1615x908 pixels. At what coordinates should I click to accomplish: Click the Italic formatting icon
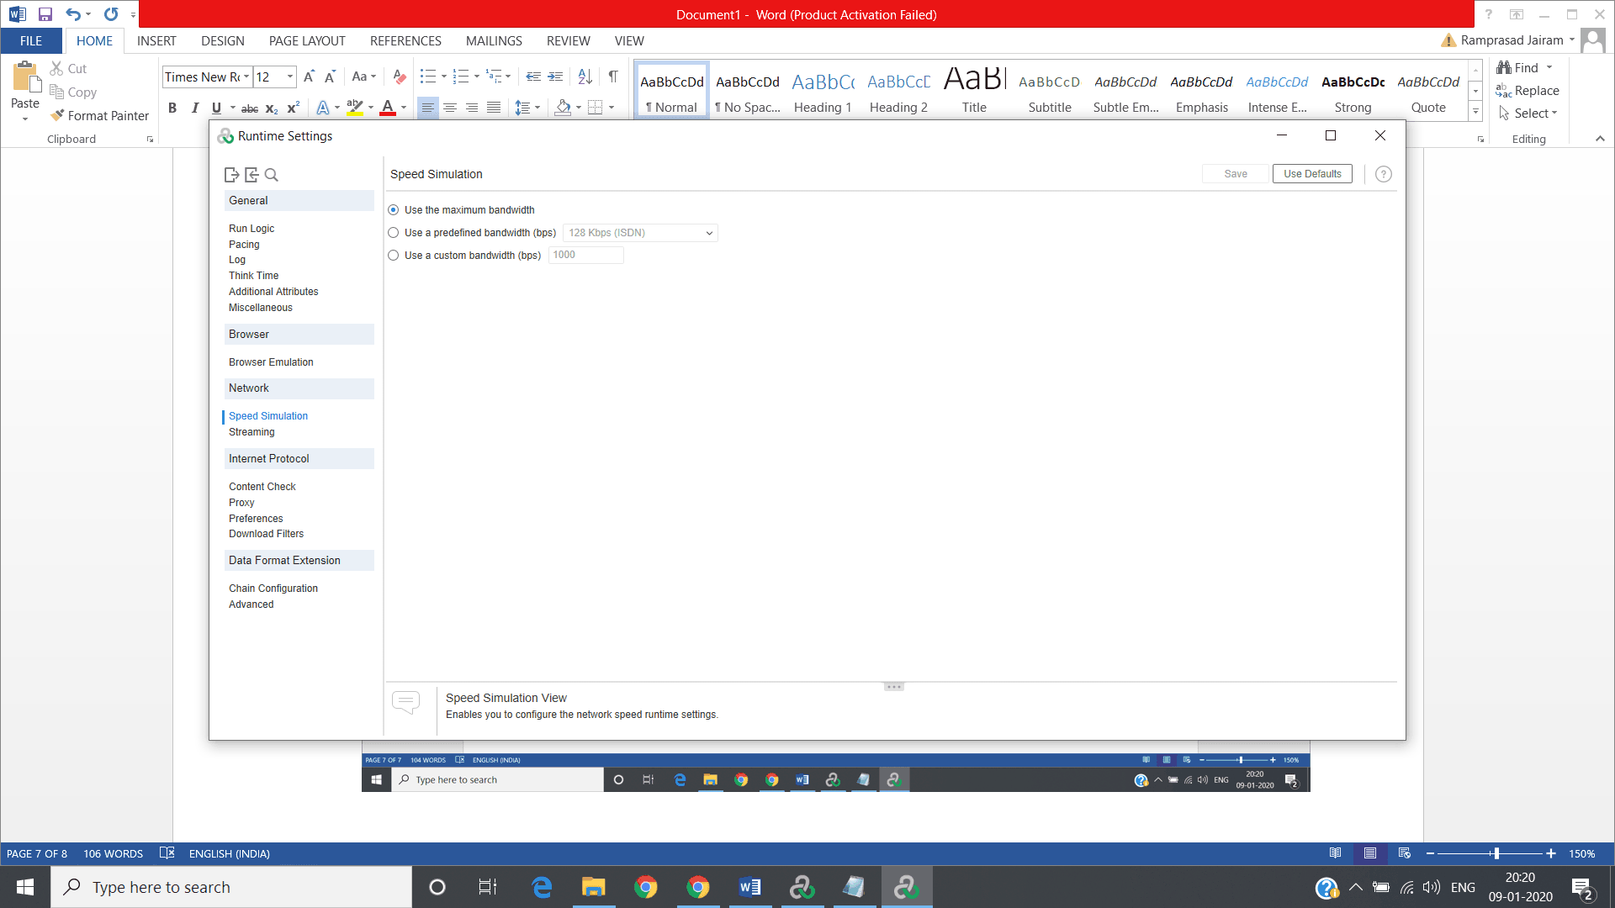click(x=194, y=108)
